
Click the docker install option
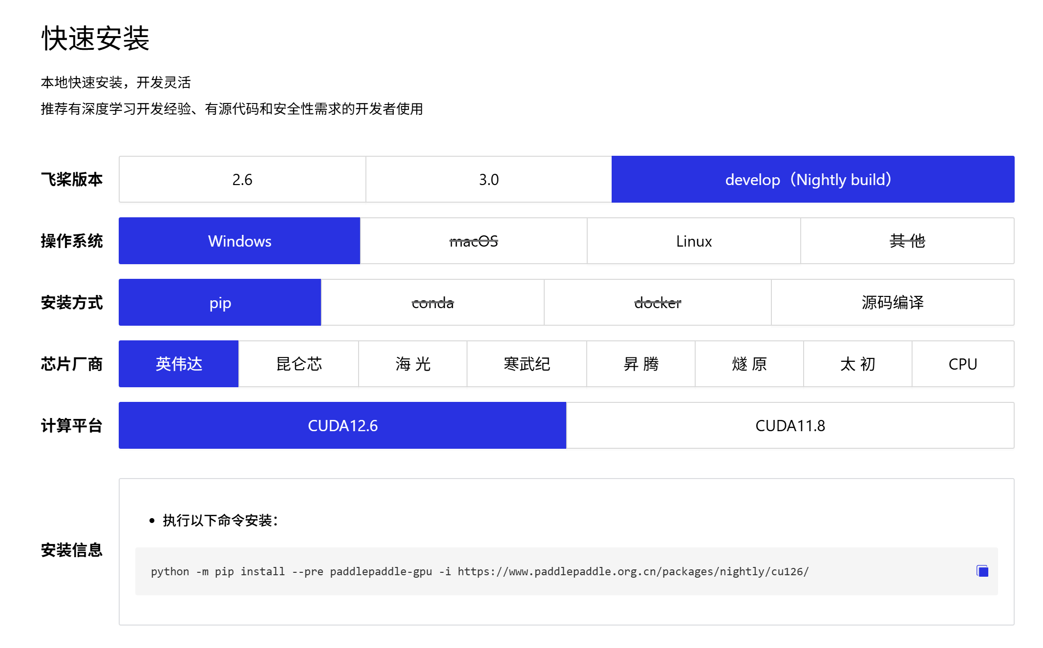point(658,302)
